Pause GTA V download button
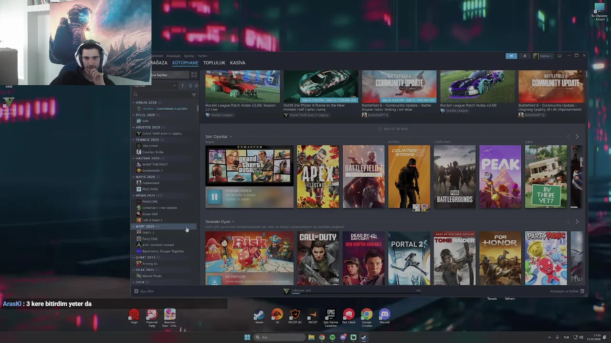This screenshot has height=343, width=611. [214, 197]
